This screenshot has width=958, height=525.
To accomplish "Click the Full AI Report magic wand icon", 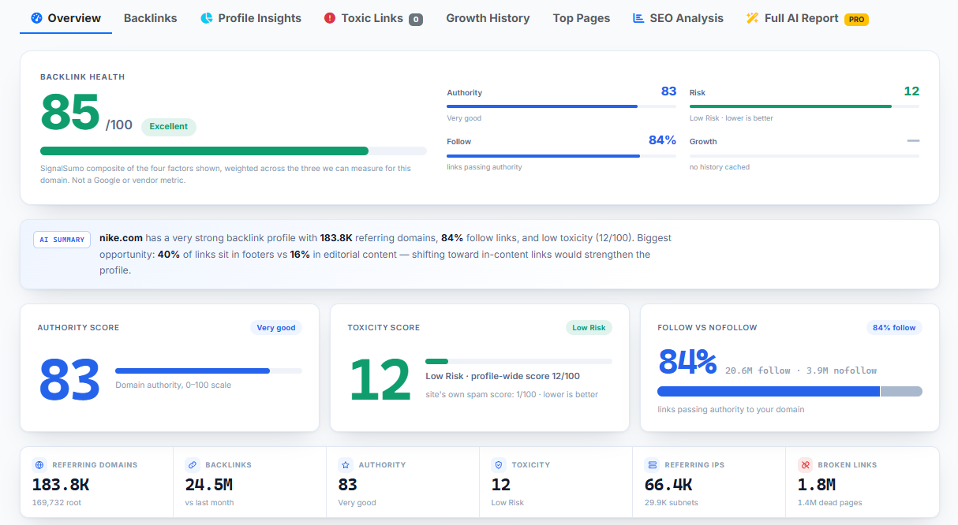I will point(752,18).
